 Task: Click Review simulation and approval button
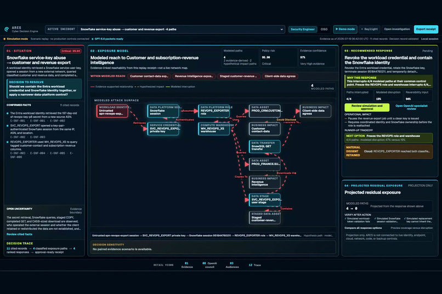point(367,107)
